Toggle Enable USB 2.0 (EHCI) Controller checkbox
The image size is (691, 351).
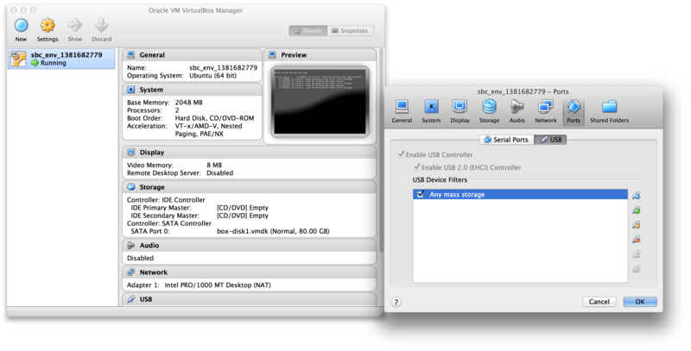pos(416,167)
